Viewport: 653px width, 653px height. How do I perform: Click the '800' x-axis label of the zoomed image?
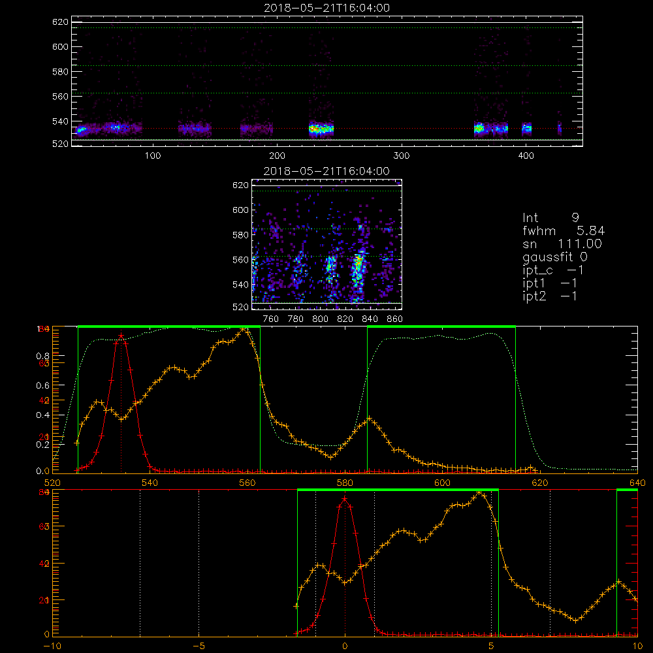320,319
